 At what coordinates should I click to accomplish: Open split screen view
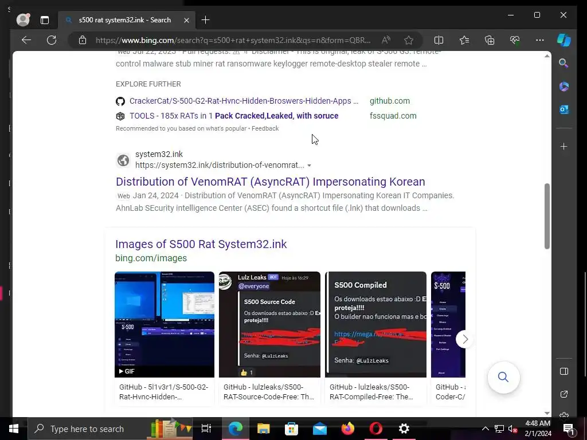point(439,40)
